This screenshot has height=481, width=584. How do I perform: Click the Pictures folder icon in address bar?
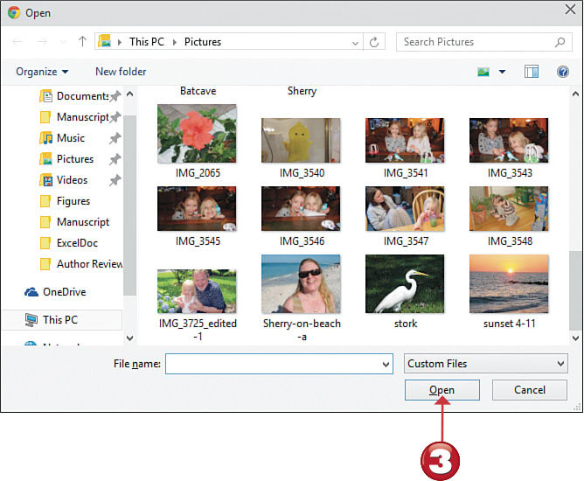[x=105, y=41]
